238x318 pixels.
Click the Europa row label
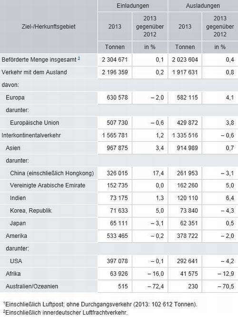15,97
